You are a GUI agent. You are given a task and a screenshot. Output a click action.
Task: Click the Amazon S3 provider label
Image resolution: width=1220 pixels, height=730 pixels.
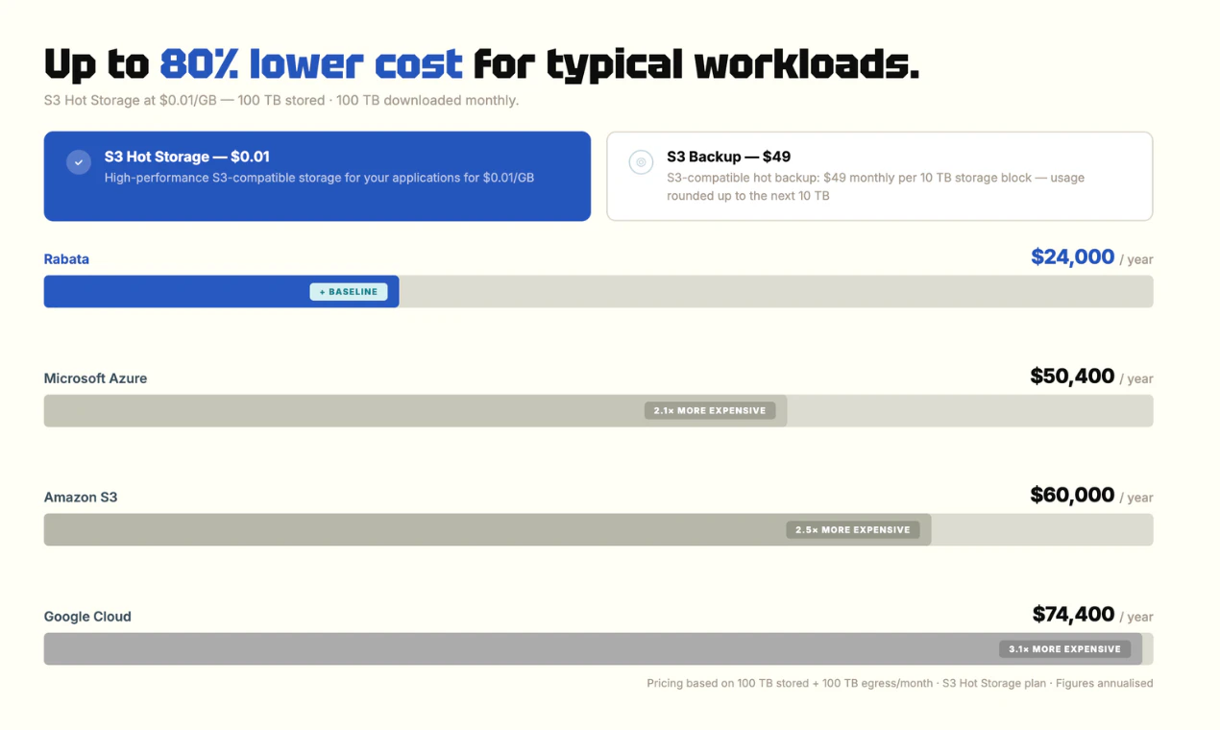(81, 498)
